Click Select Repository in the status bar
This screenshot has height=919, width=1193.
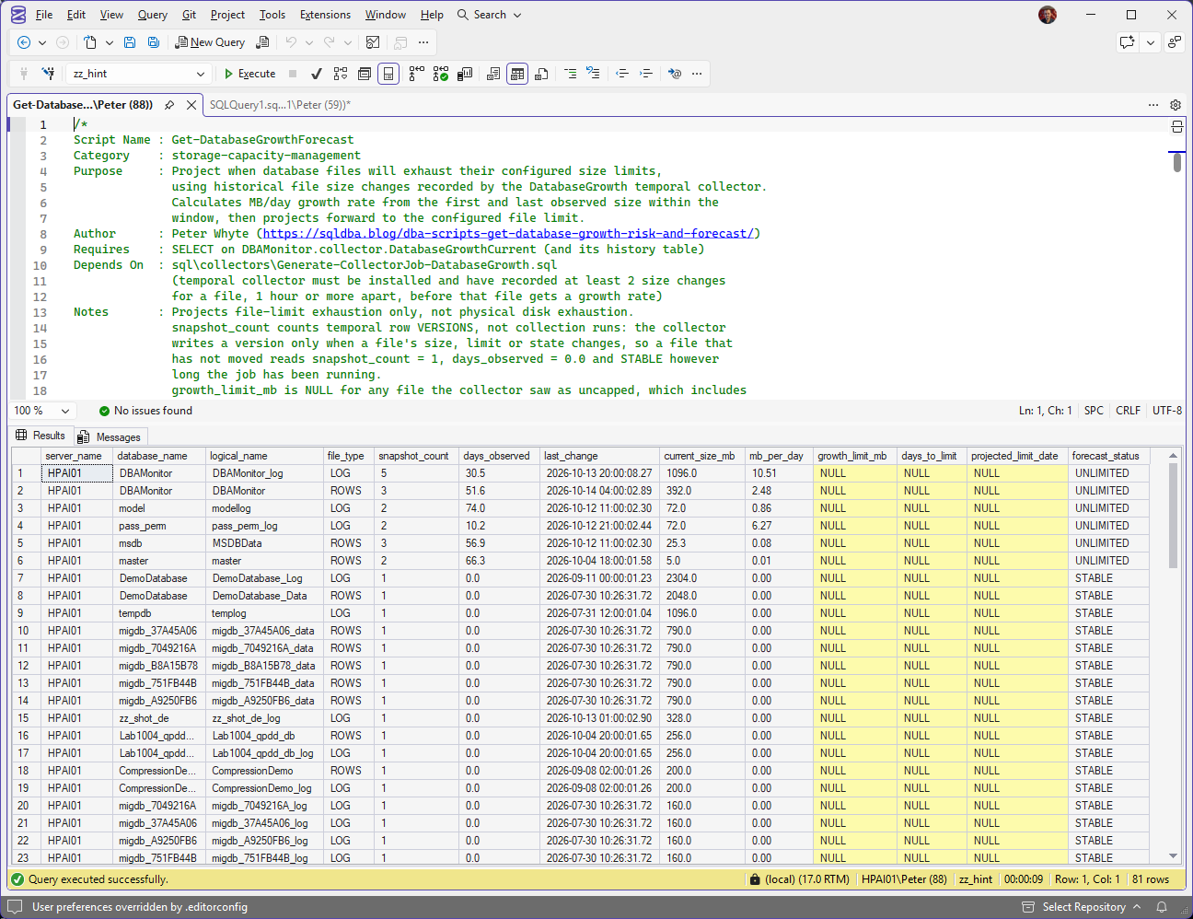point(1083,907)
